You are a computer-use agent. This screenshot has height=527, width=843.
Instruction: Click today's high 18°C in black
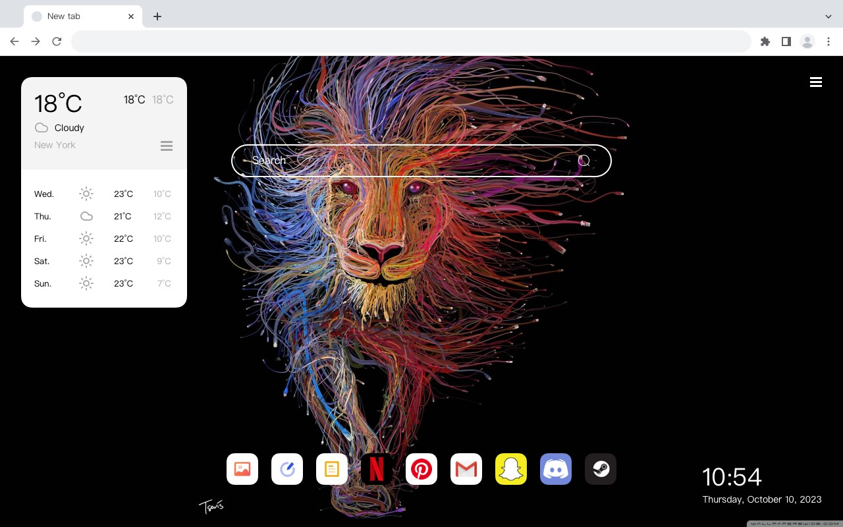coord(134,99)
